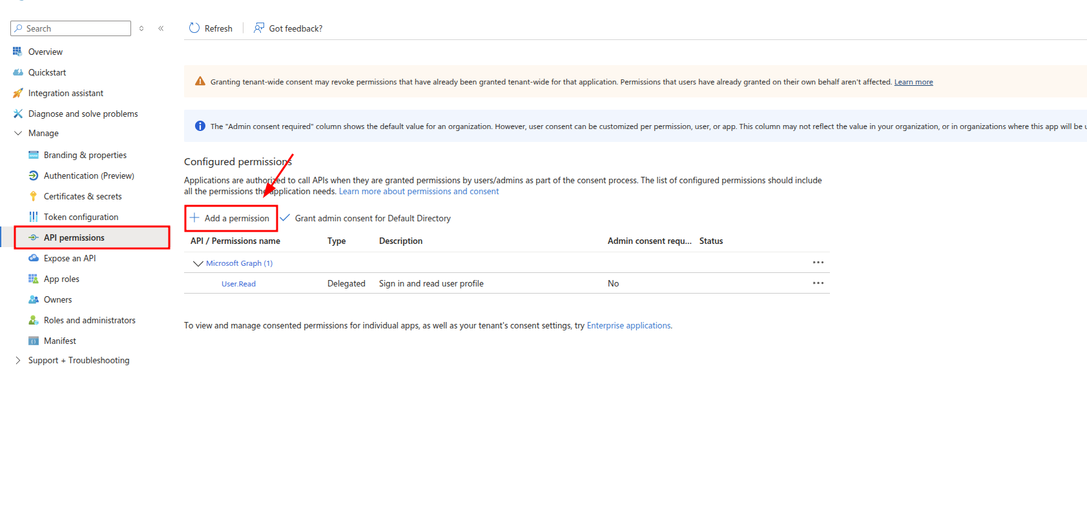Open the Got feedback? link
Image resolution: width=1087 pixels, height=522 pixels.
pos(296,28)
